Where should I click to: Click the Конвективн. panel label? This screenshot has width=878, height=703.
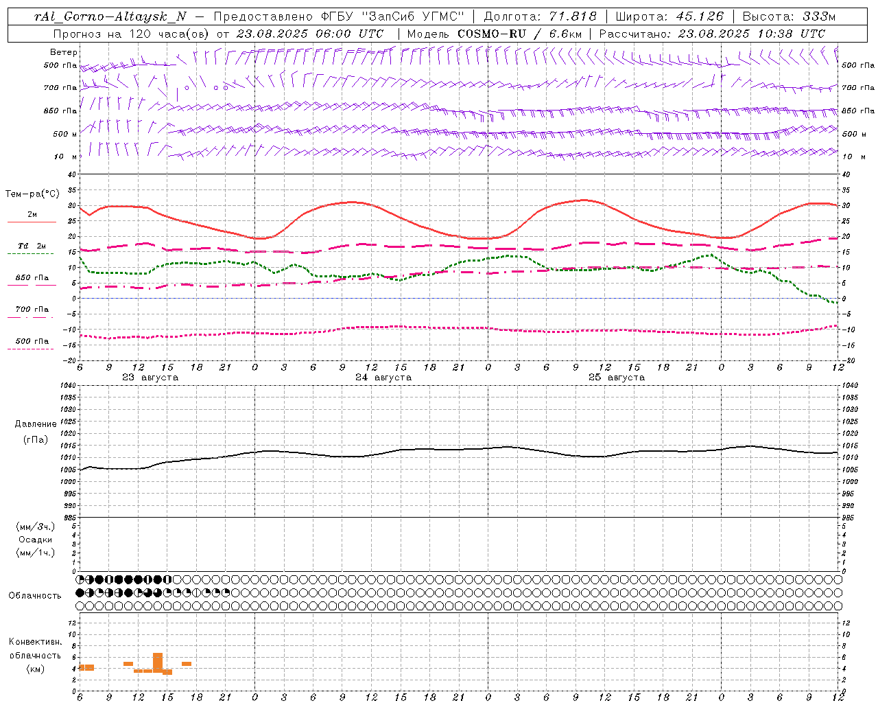[x=36, y=642]
